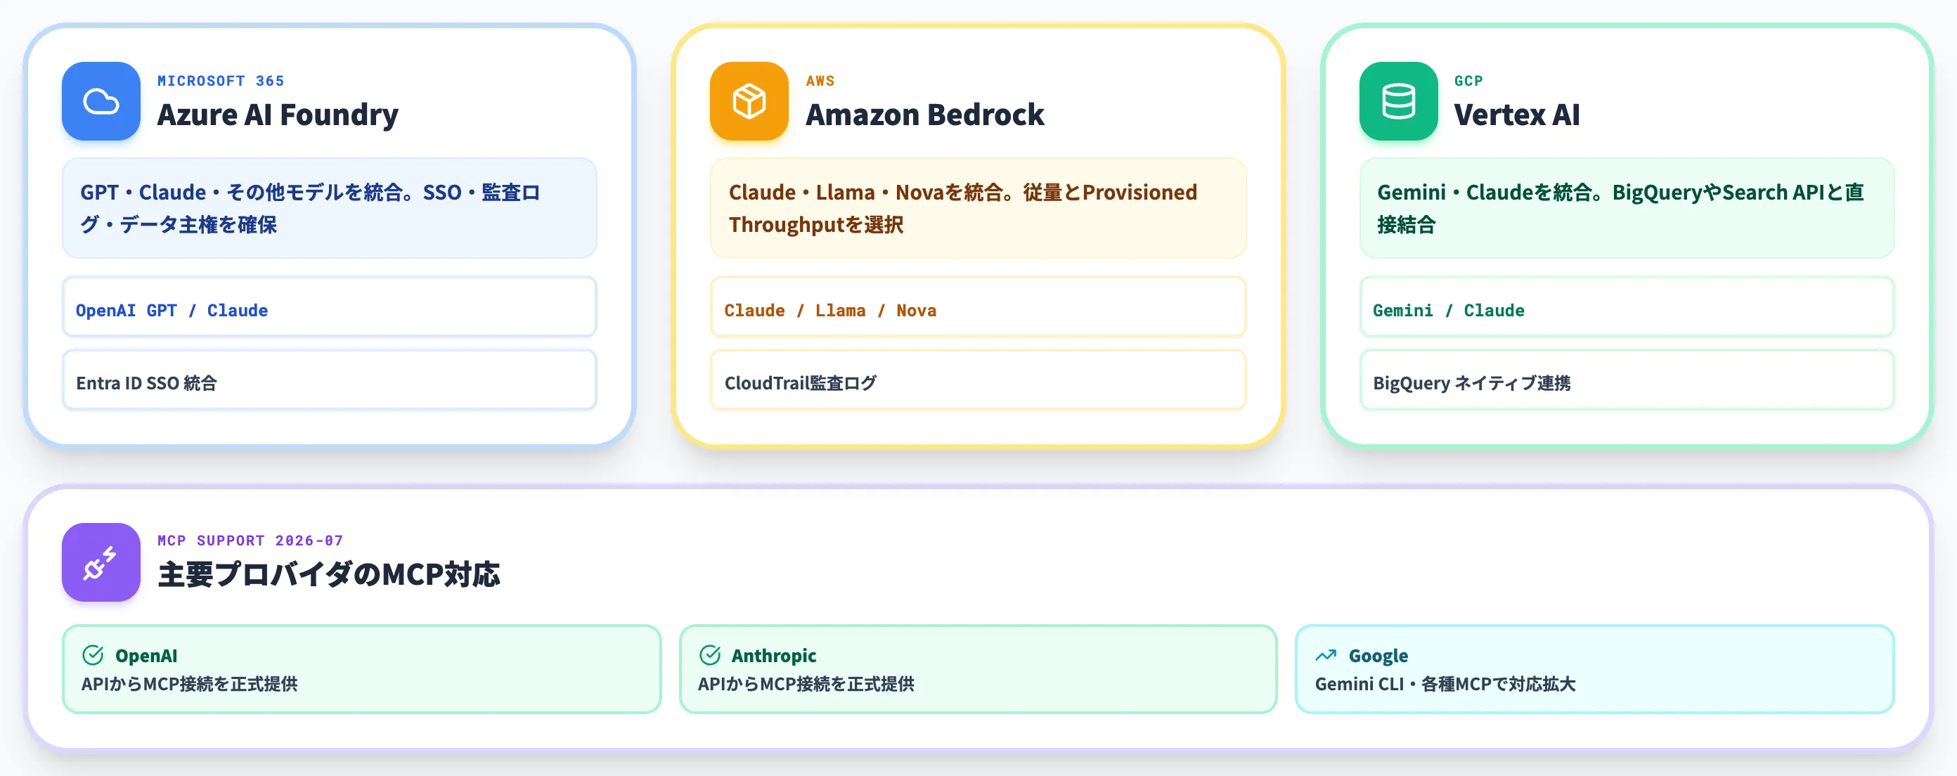Click the green database Vertex AI icon
This screenshot has width=1957, height=776.
click(x=1398, y=101)
